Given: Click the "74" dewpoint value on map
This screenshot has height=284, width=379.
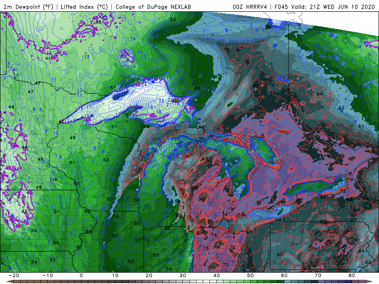Looking at the screenshot, I should [x=214, y=235].
